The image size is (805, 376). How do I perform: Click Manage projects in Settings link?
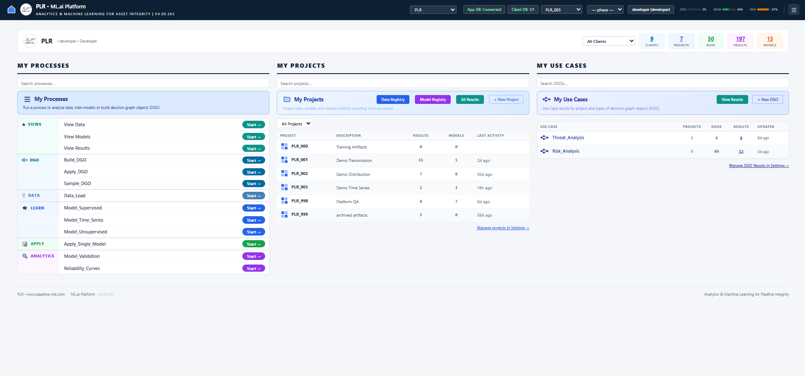click(503, 228)
